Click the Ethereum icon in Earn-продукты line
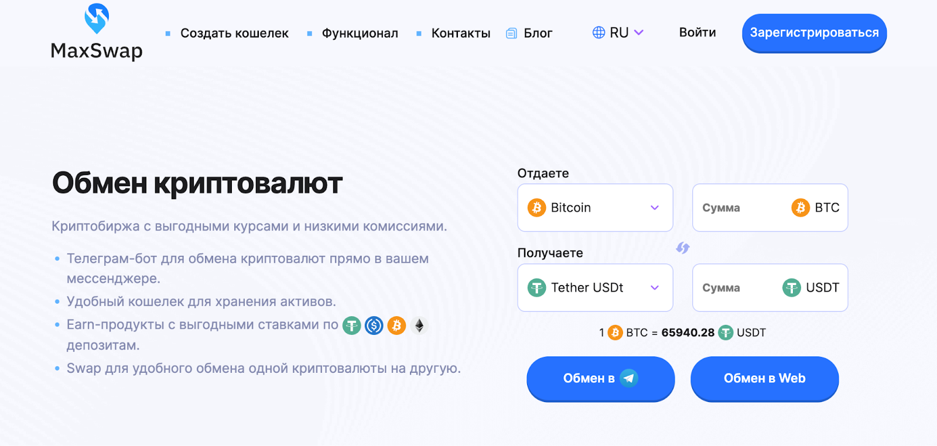This screenshot has height=446, width=937. pyautogui.click(x=419, y=325)
